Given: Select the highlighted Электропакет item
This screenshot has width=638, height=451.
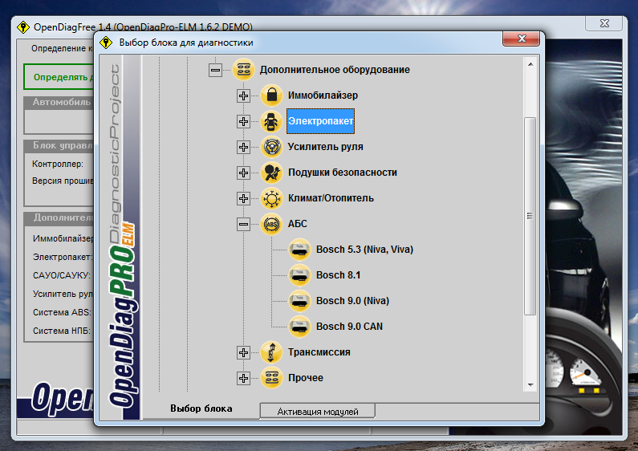Looking at the screenshot, I should coord(321,121).
